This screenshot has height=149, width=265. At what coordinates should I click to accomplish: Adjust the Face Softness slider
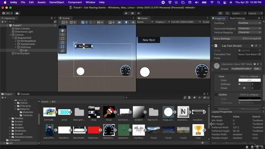tap(244, 84)
